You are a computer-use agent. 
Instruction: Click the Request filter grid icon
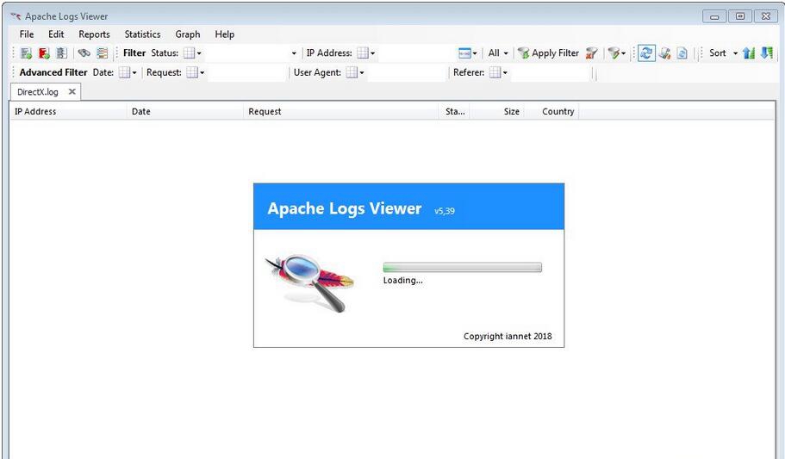192,72
